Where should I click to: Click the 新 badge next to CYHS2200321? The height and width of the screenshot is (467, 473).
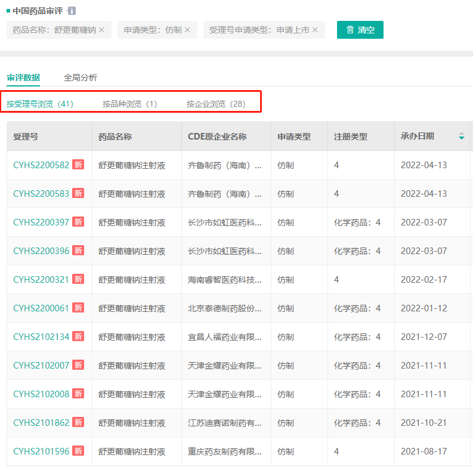coord(78,280)
